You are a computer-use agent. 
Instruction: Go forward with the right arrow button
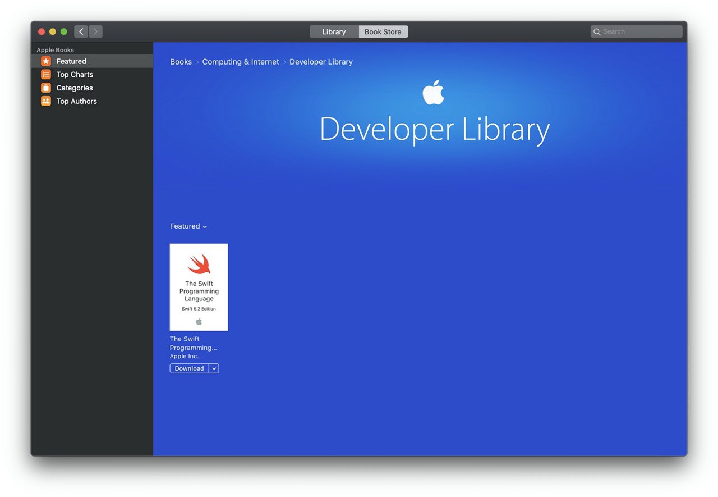coord(95,31)
